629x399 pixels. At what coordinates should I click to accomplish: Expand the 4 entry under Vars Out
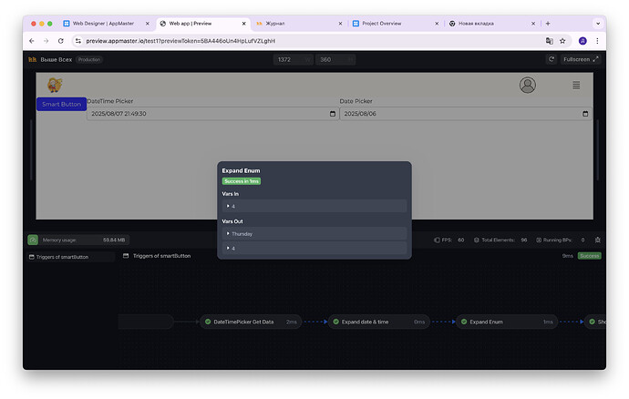pos(228,248)
